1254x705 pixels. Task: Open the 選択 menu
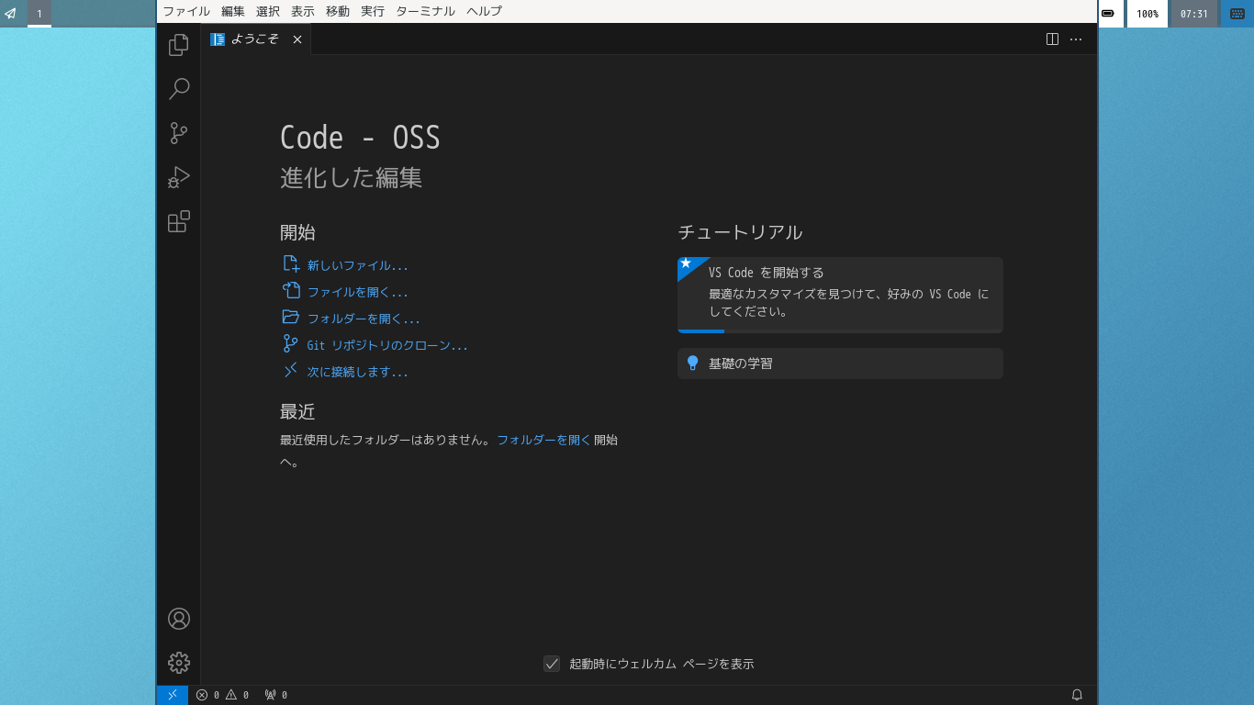268,11
